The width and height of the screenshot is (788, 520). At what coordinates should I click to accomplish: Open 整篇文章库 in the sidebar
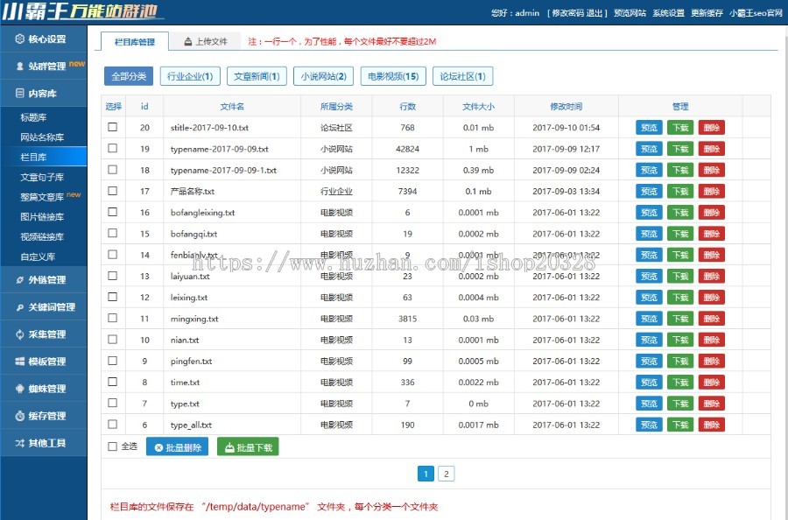42,197
